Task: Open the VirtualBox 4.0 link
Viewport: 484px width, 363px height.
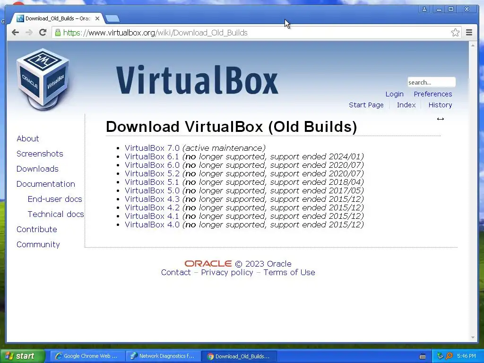Action: (152, 225)
